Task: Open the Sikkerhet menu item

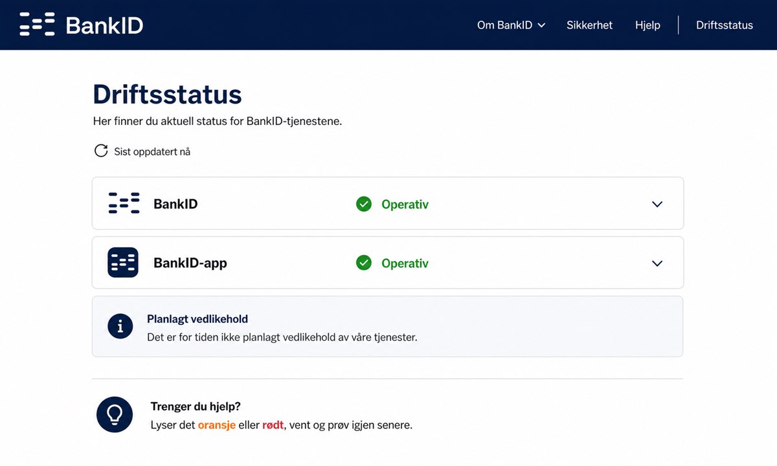Action: tap(589, 25)
